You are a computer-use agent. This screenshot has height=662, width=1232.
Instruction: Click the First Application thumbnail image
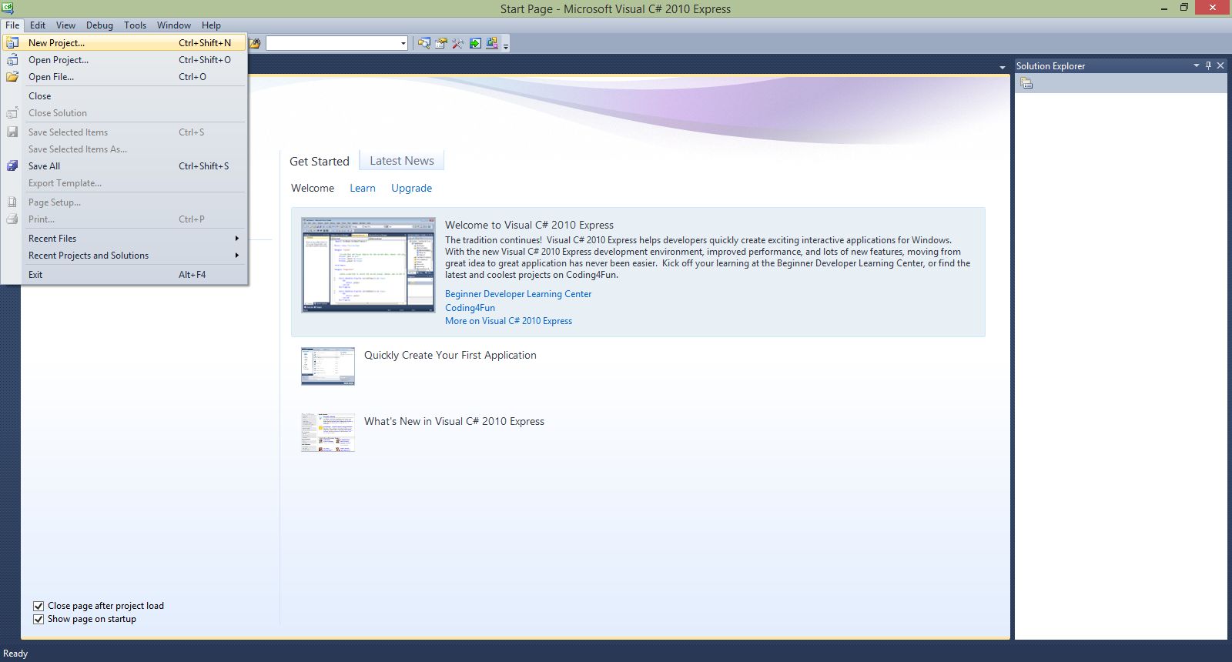point(328,366)
